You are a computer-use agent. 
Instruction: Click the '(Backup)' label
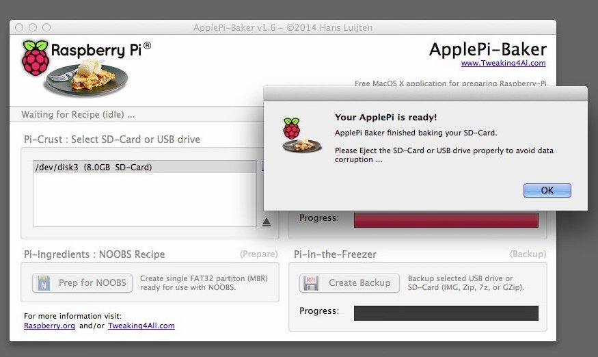[x=528, y=254]
